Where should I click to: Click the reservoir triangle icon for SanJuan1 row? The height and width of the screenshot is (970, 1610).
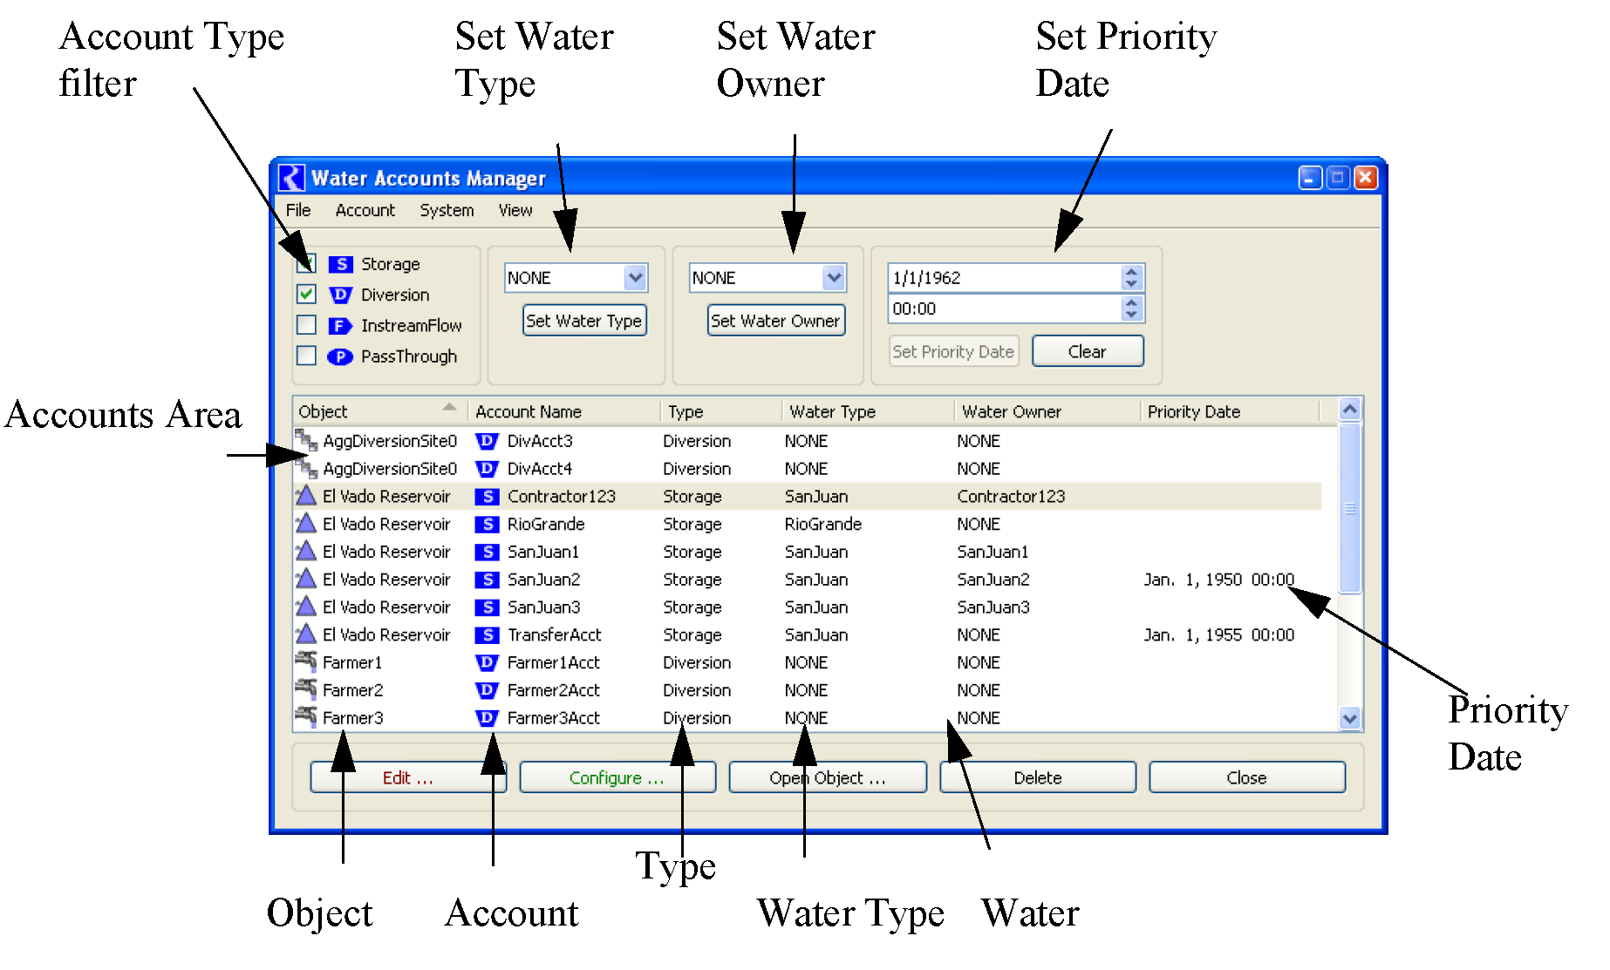point(305,552)
